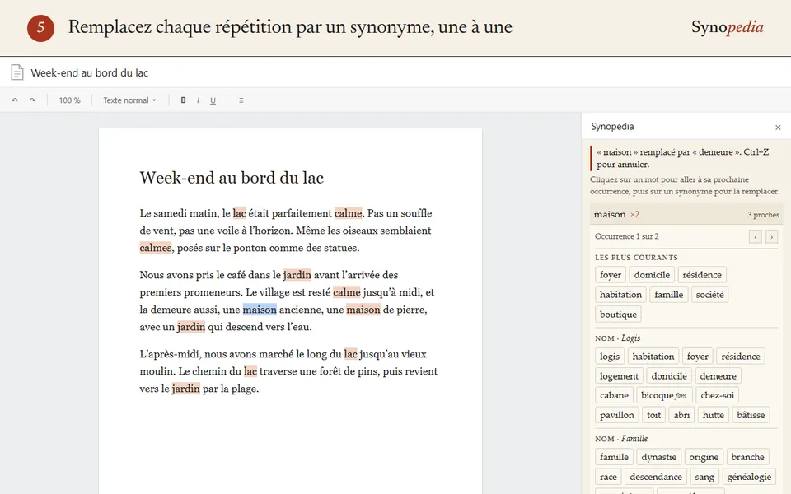Choose synonym résidence under Les plus courants
Screen dimensions: 791x494
coord(702,275)
